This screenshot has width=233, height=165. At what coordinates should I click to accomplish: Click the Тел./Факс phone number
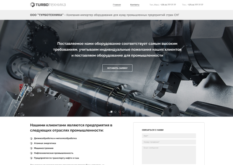[x=168, y=5]
